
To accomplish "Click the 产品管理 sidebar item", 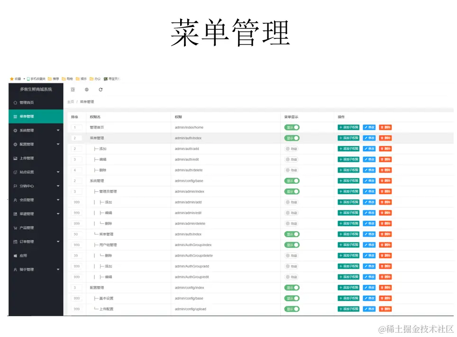I will tap(27, 228).
